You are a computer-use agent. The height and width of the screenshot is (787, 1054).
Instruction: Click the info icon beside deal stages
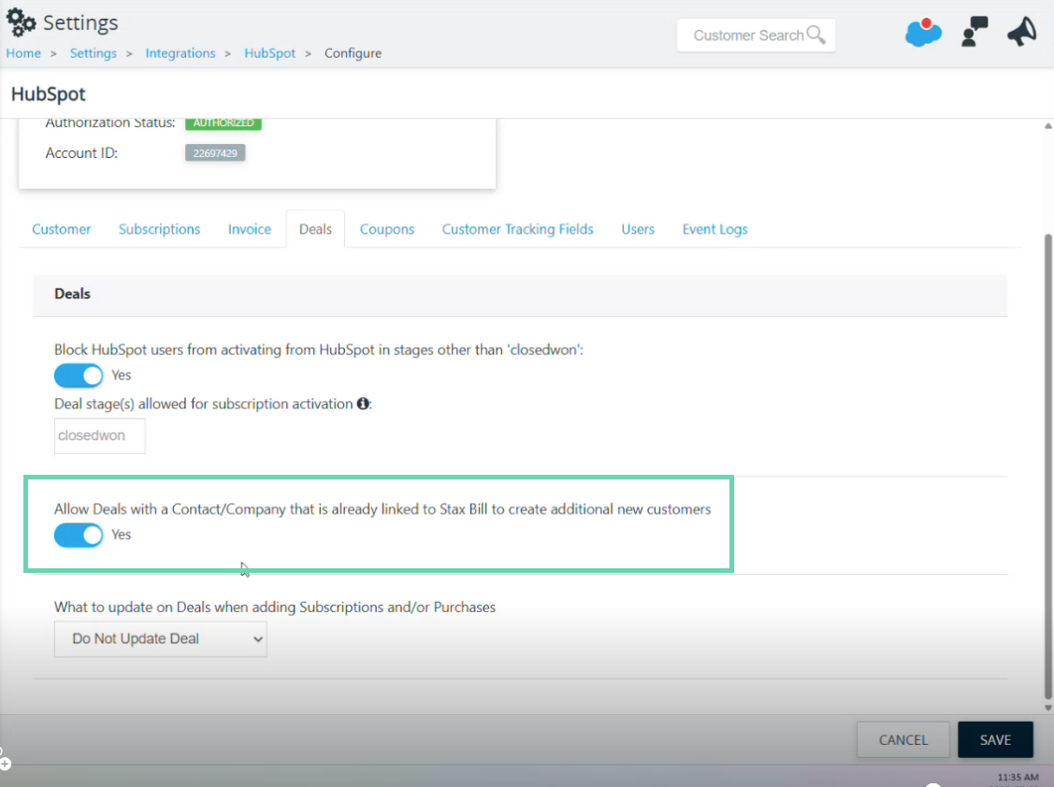pos(363,403)
